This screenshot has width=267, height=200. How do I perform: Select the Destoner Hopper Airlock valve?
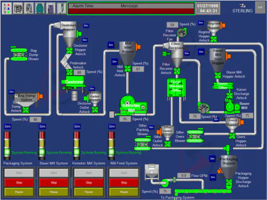click(69, 51)
